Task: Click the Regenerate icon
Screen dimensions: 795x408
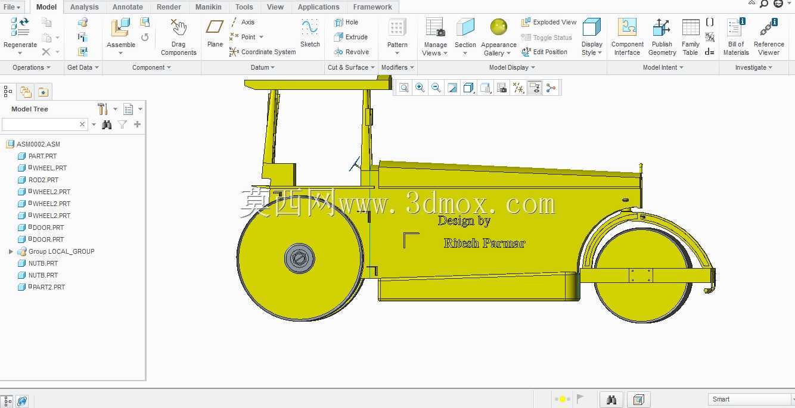Action: (20, 27)
